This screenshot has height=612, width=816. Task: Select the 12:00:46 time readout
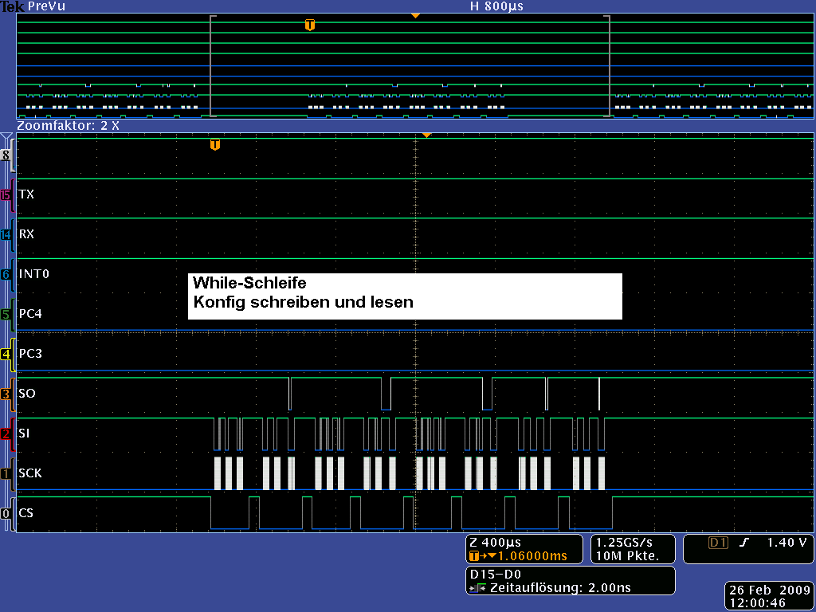pyautogui.click(x=758, y=604)
